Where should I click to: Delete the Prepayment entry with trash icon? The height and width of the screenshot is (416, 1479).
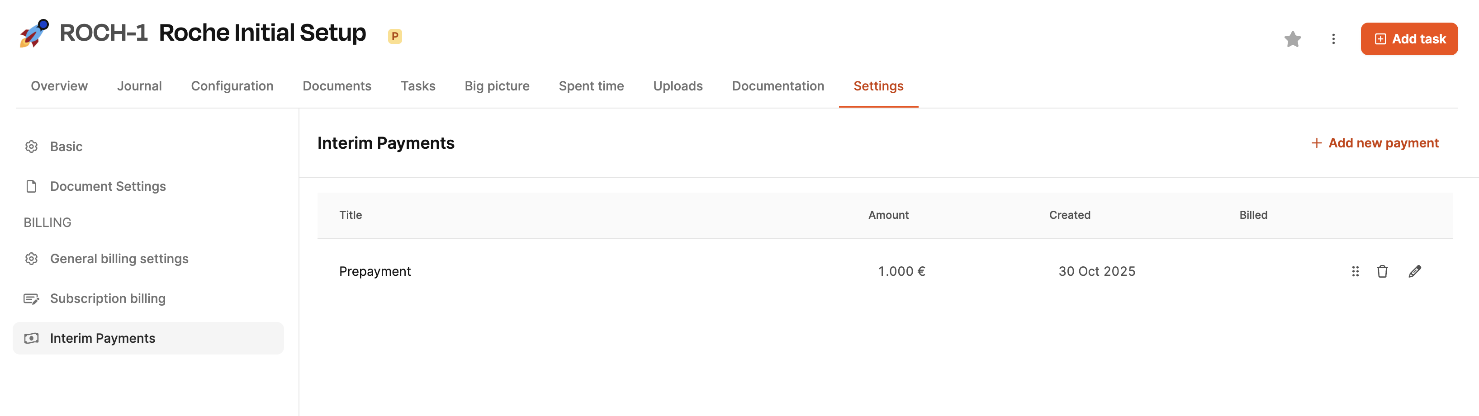coord(1382,271)
